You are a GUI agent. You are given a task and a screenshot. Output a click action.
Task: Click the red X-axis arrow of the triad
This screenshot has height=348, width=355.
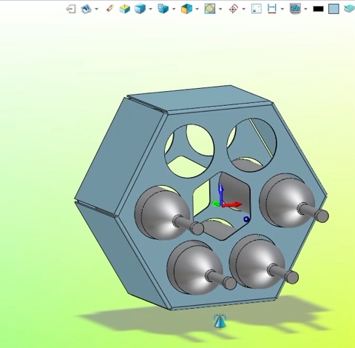coord(232,204)
